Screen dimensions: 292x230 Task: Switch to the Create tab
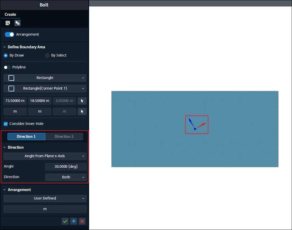(10, 14)
